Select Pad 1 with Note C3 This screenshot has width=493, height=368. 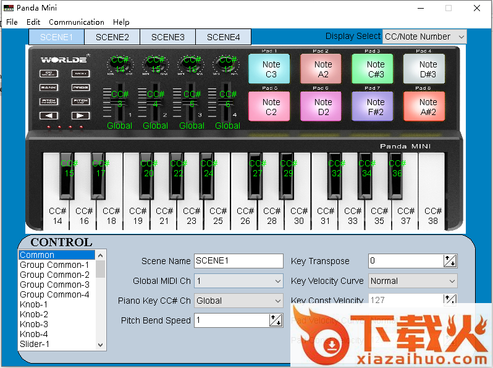pyautogui.click(x=269, y=69)
